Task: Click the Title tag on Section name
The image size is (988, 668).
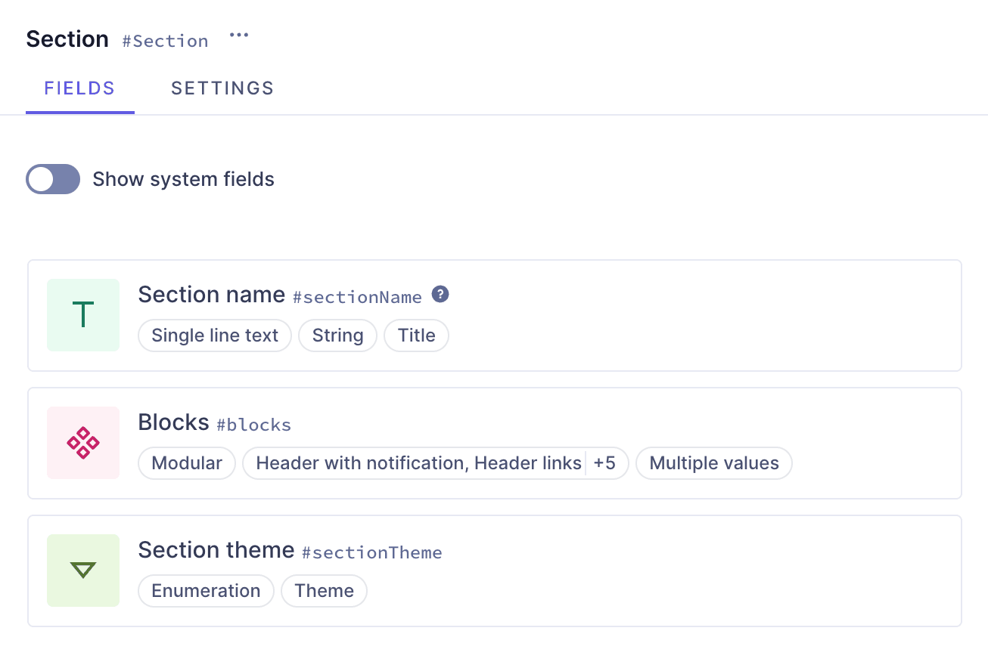Action: click(x=416, y=336)
